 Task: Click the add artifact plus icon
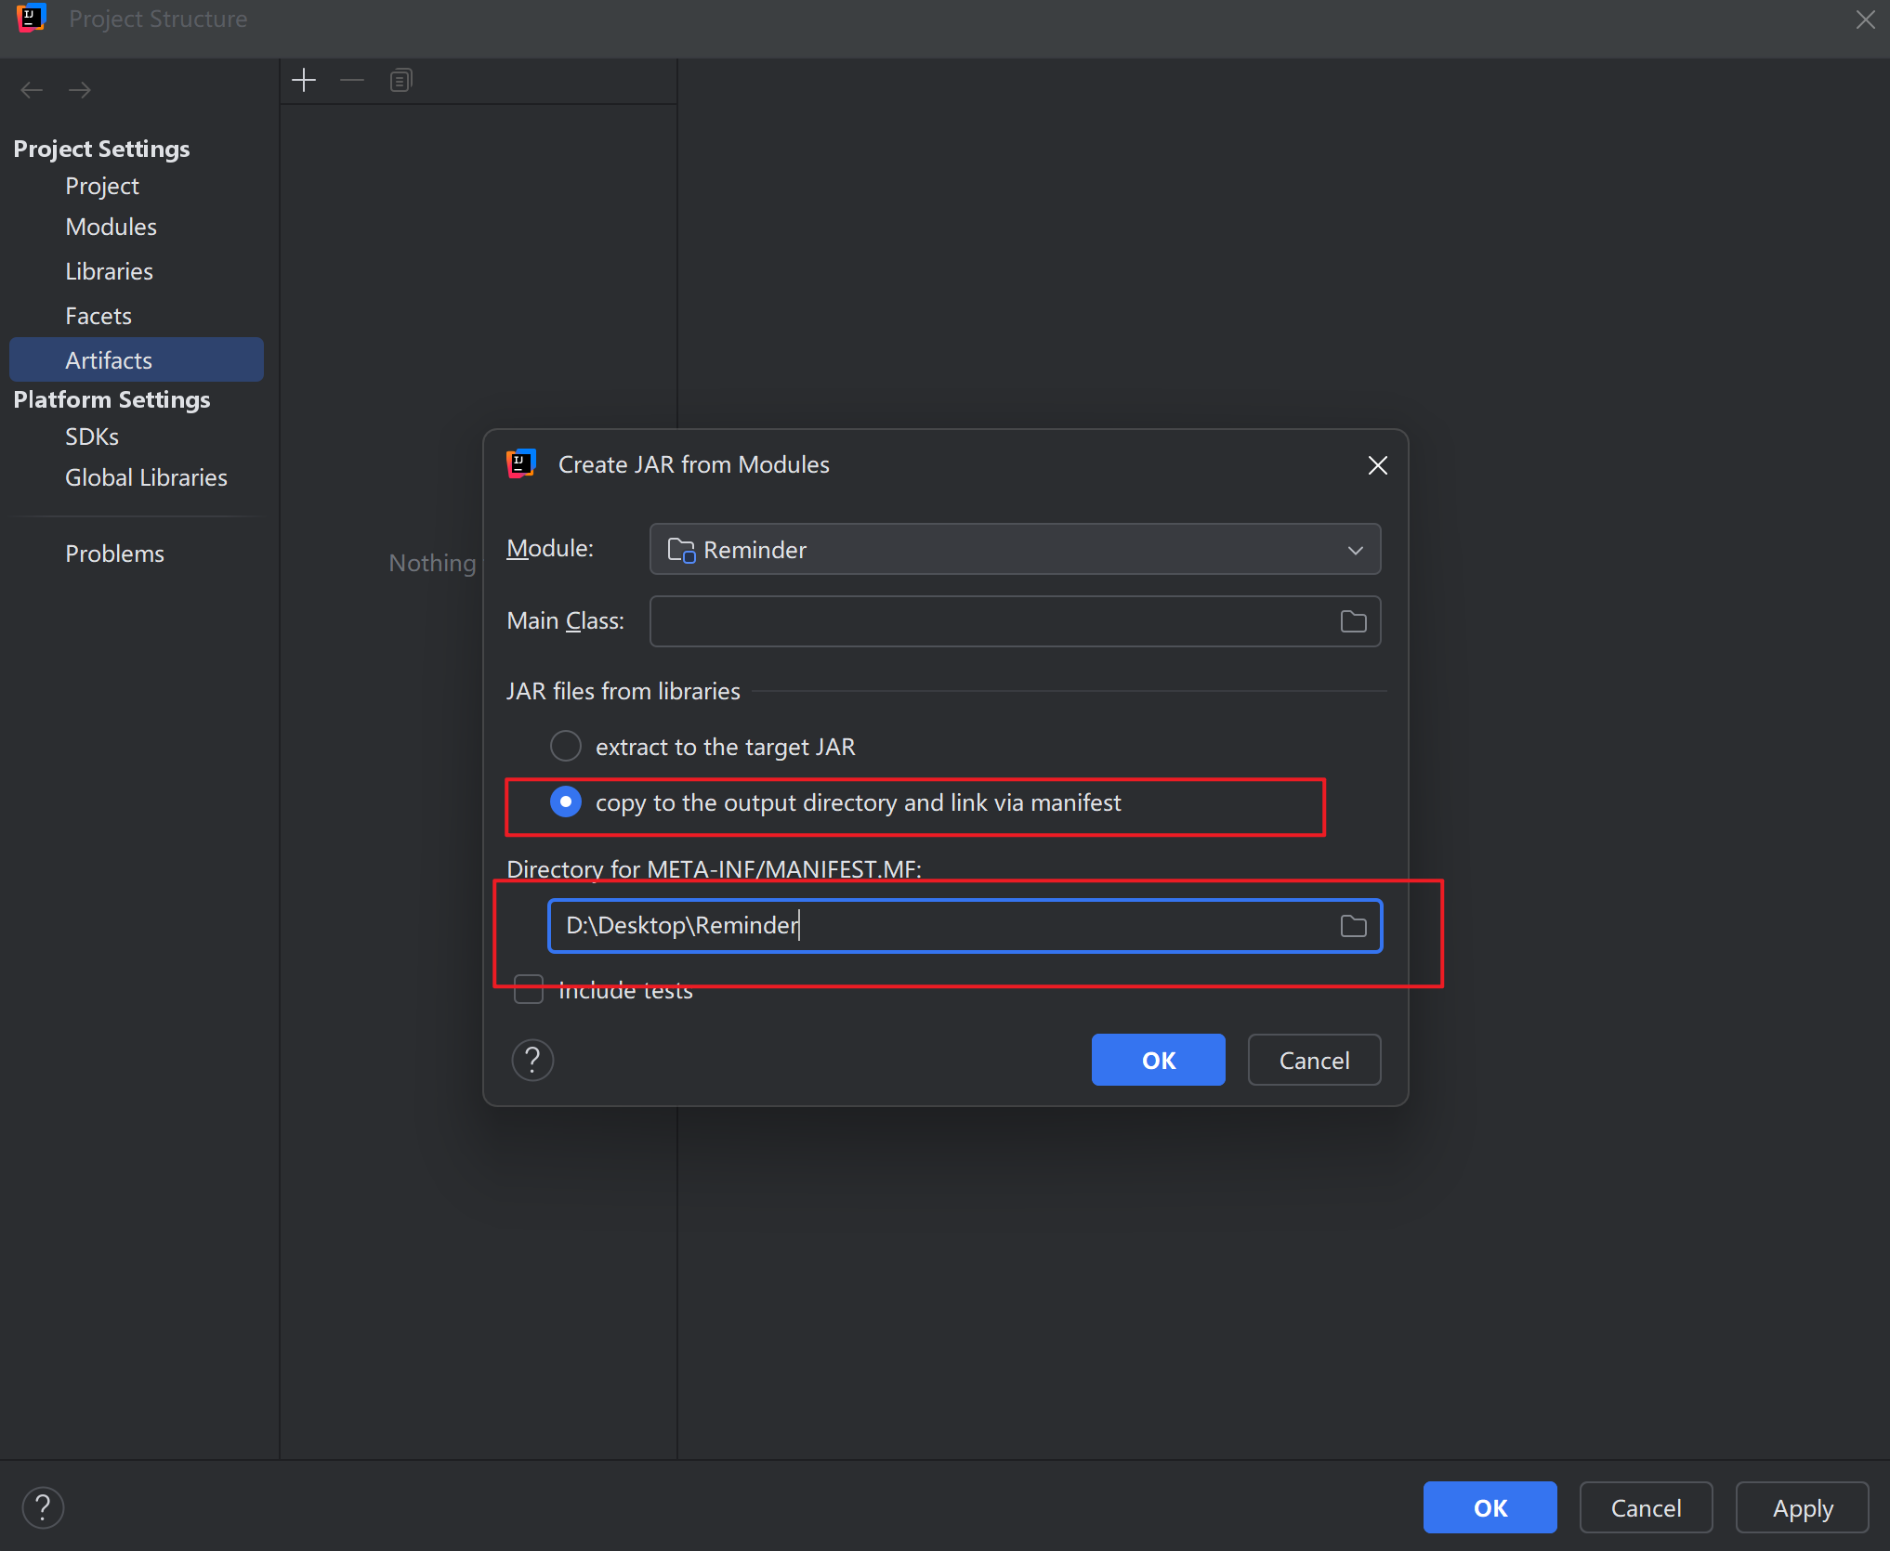click(304, 81)
